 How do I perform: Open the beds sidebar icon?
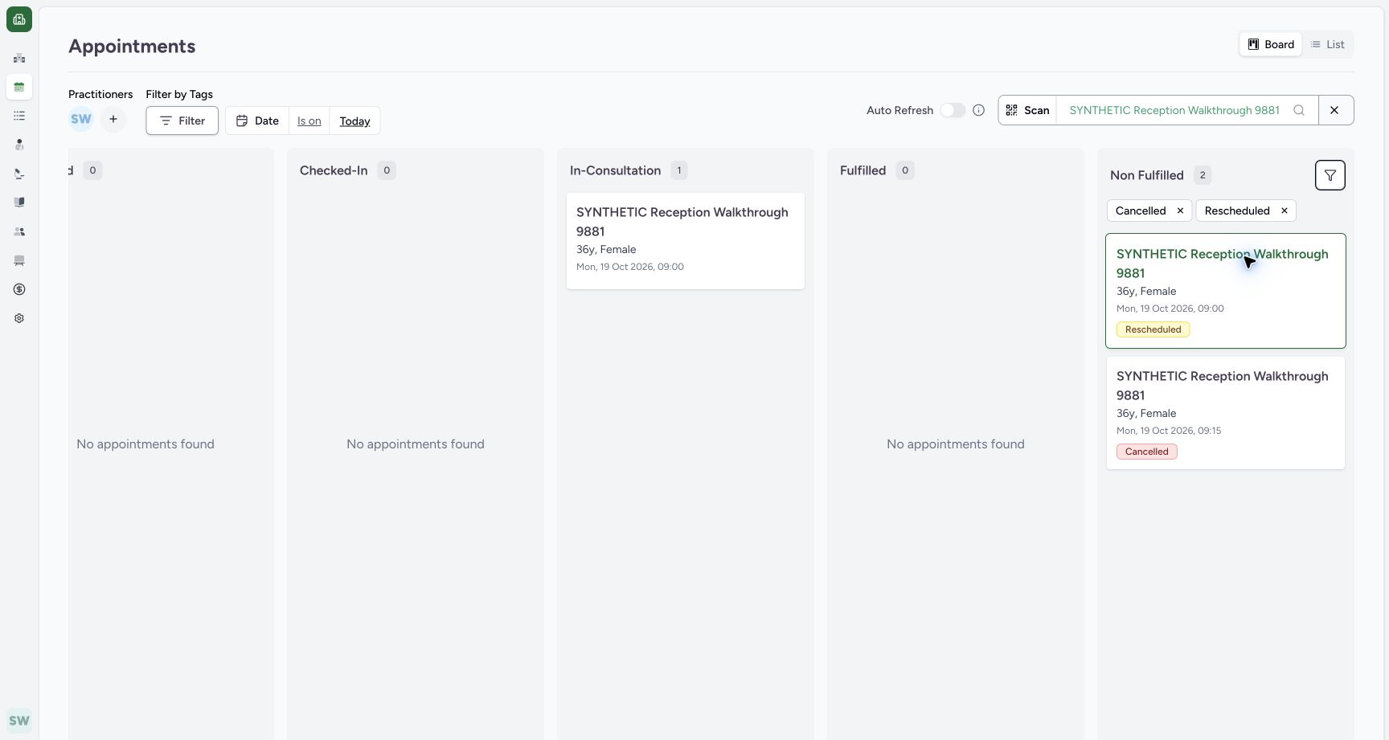[19, 260]
